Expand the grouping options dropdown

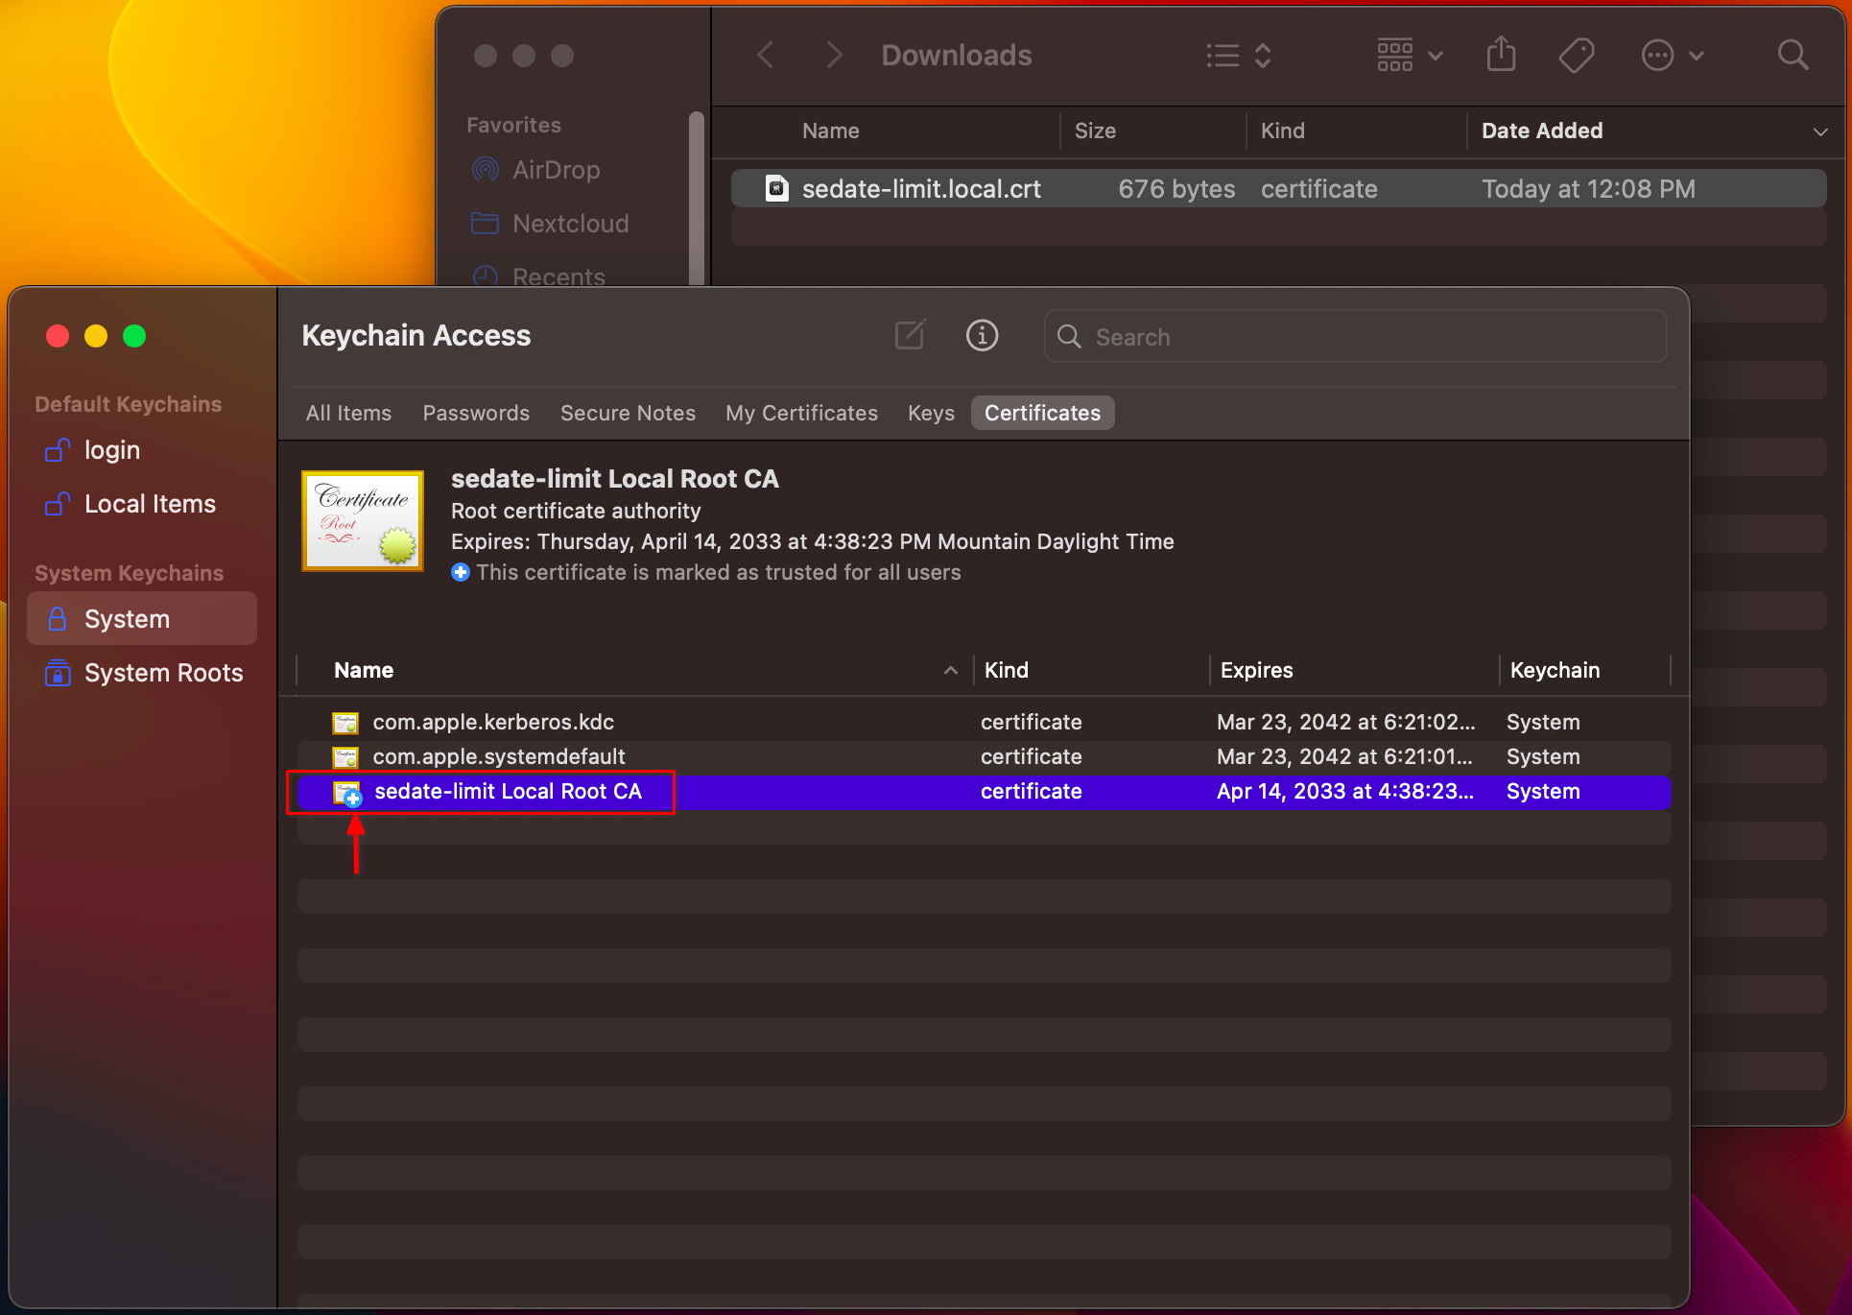click(x=1409, y=55)
